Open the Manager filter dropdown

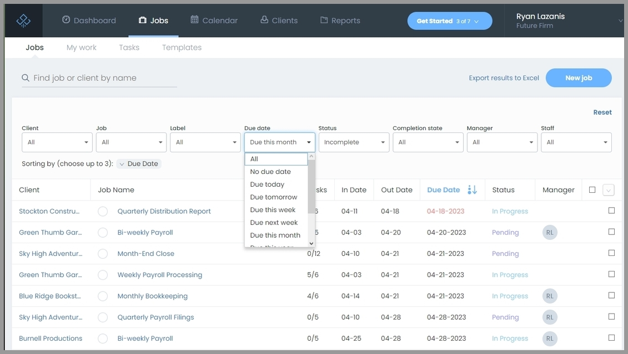click(502, 142)
